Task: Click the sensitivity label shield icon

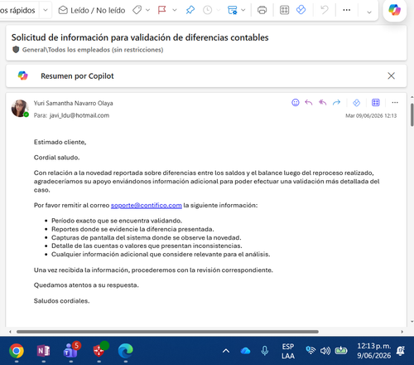Action: [x=16, y=50]
